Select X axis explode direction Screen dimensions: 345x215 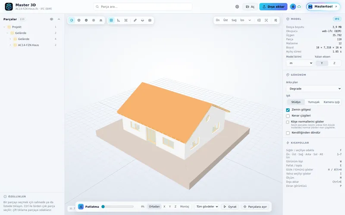tap(164, 207)
